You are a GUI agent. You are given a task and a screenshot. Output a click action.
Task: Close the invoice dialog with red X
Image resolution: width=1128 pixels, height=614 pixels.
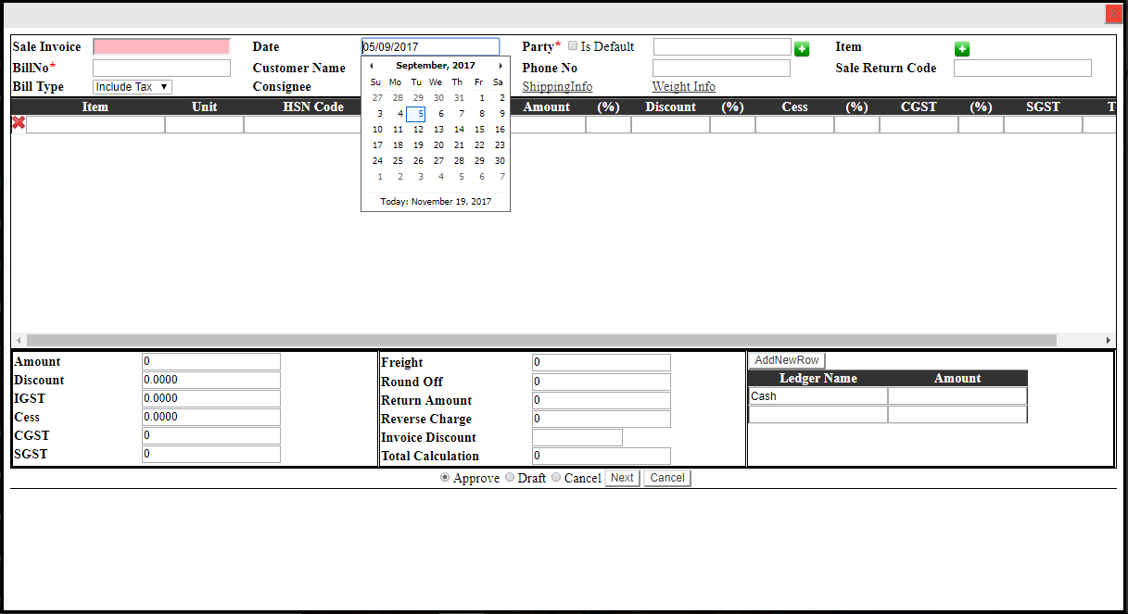coord(1112,14)
